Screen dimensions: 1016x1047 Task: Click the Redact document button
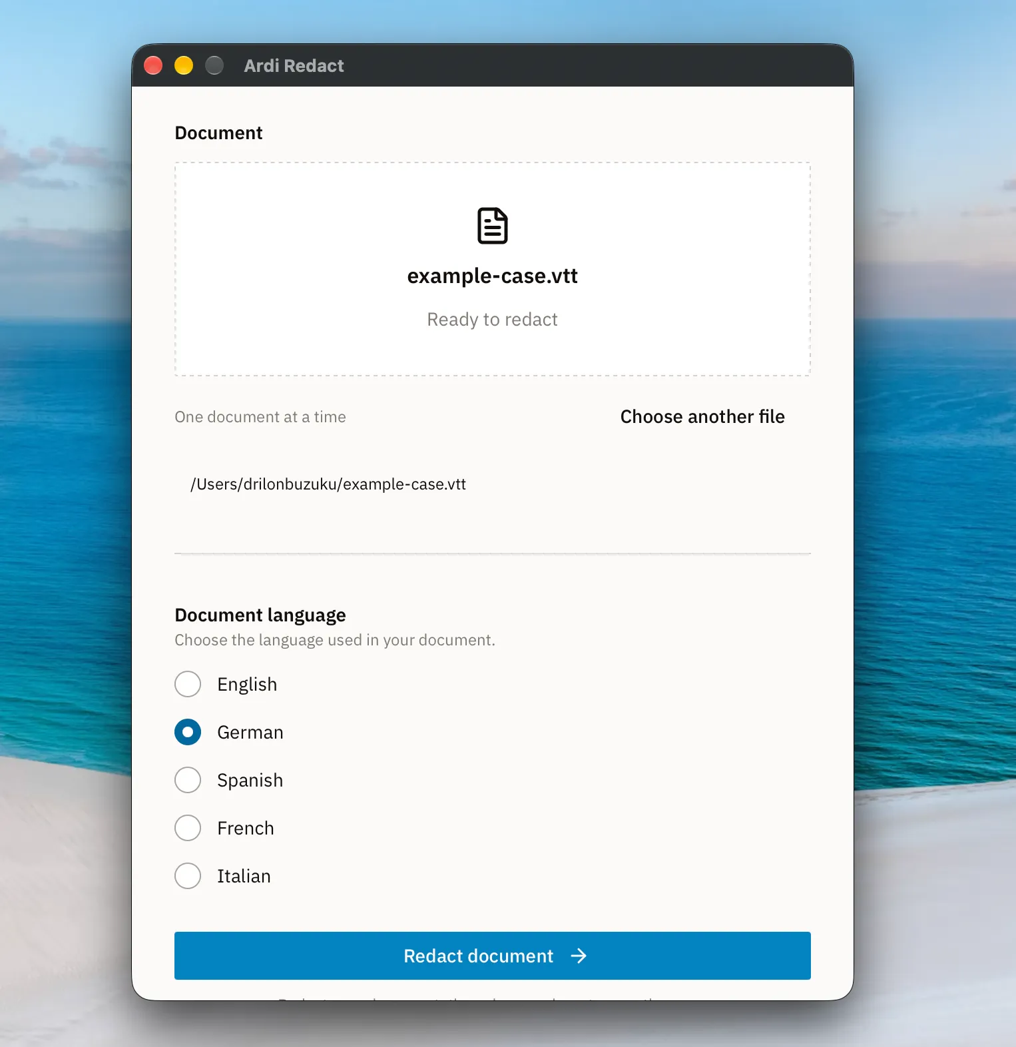click(x=493, y=956)
